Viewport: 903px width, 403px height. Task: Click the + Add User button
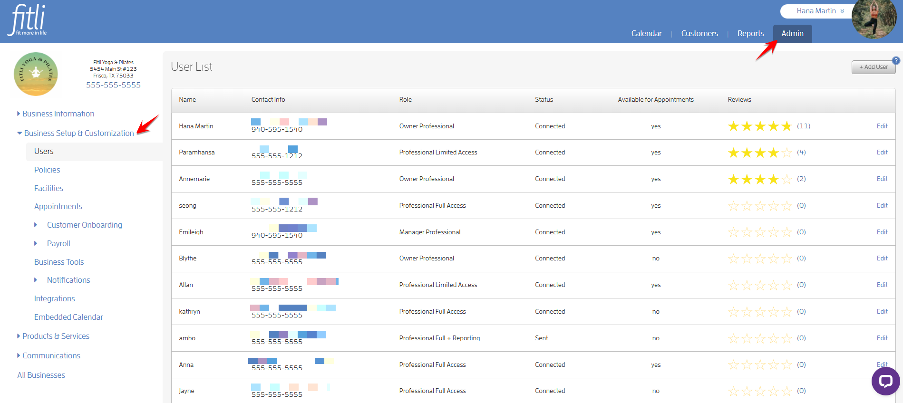[x=873, y=67]
